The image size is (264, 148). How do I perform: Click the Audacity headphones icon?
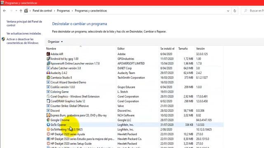coord(48,73)
